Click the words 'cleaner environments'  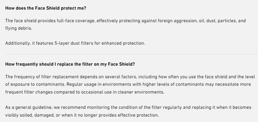click(x=140, y=92)
